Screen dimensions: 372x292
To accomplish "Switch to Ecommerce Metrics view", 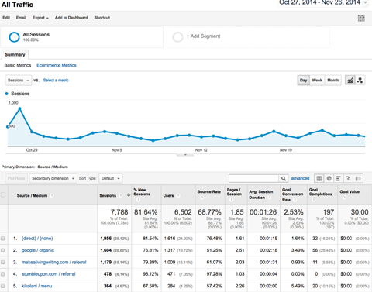I will click(57, 65).
